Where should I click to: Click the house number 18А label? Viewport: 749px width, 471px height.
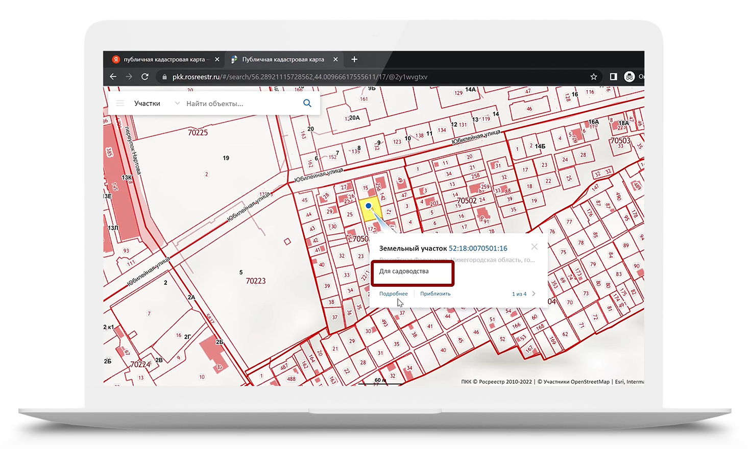623,123
